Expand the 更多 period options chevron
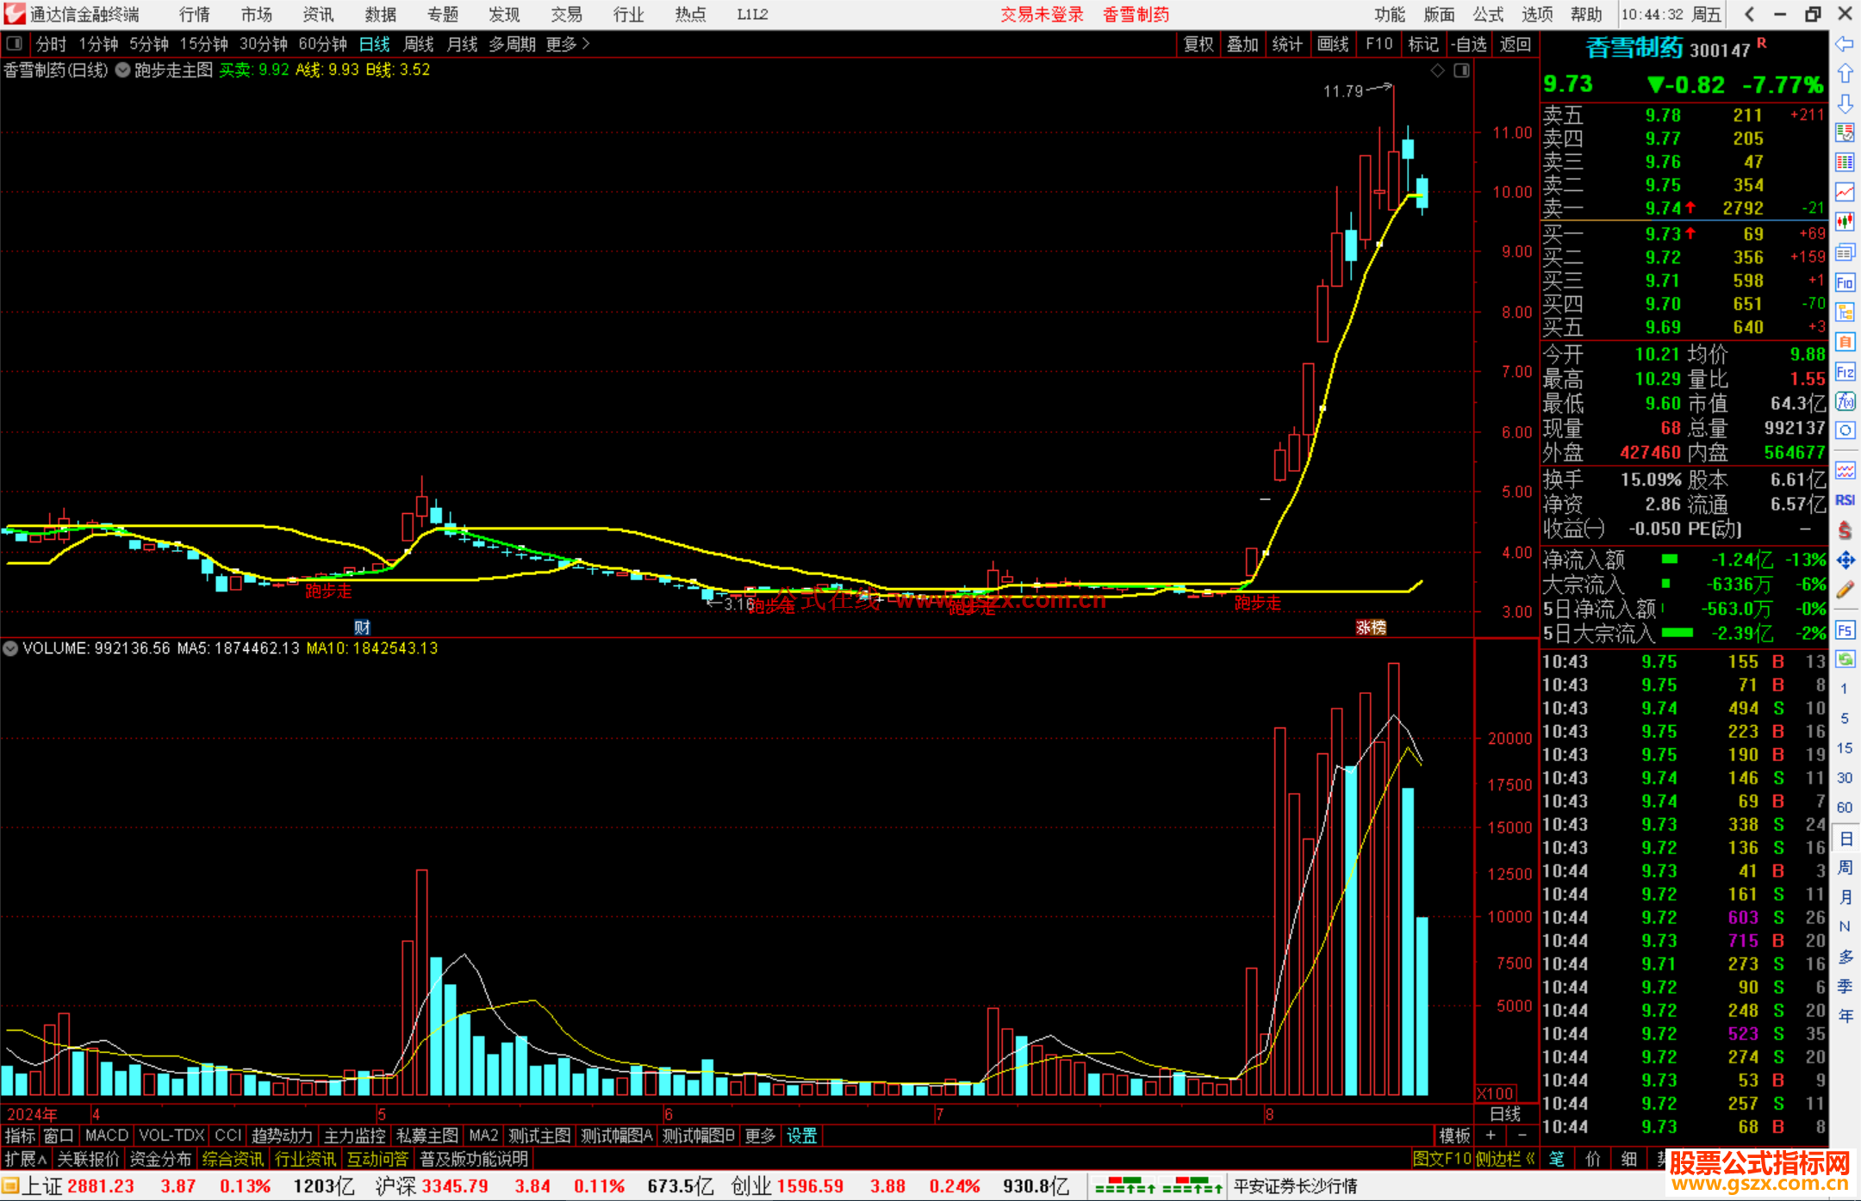The height and width of the screenshot is (1201, 1861). pos(586,43)
